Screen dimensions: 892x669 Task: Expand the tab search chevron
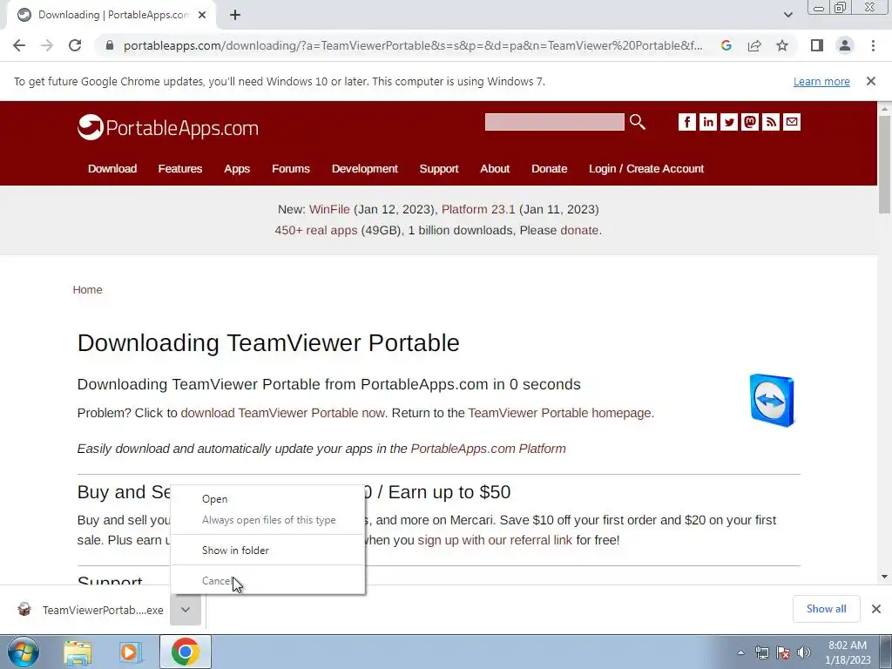[x=787, y=15]
